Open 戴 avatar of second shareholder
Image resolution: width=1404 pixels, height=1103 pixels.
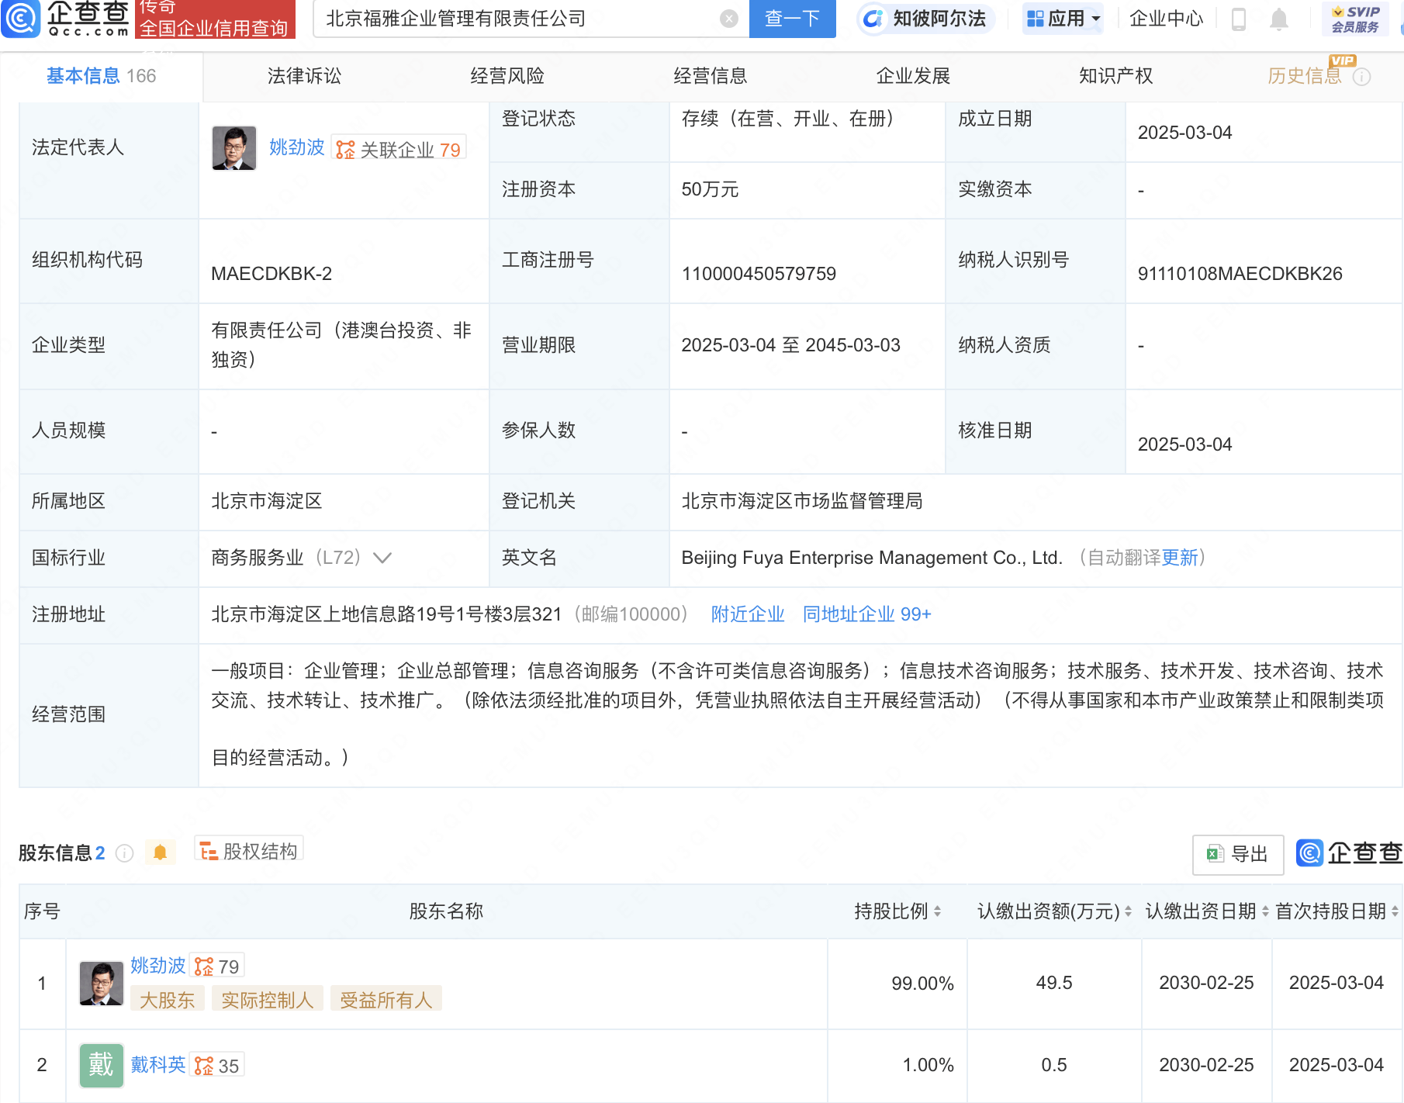(x=102, y=1065)
